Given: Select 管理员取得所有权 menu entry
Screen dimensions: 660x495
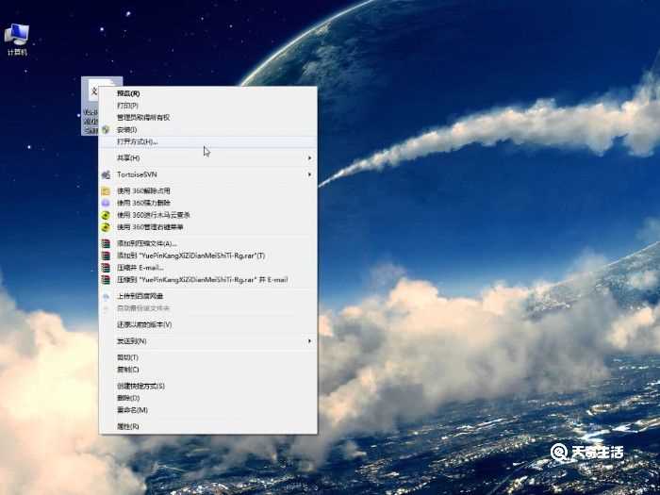Looking at the screenshot, I should point(208,118).
